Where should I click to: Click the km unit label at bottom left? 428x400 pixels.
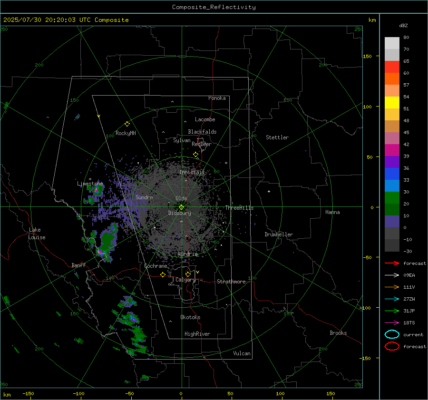(7, 395)
